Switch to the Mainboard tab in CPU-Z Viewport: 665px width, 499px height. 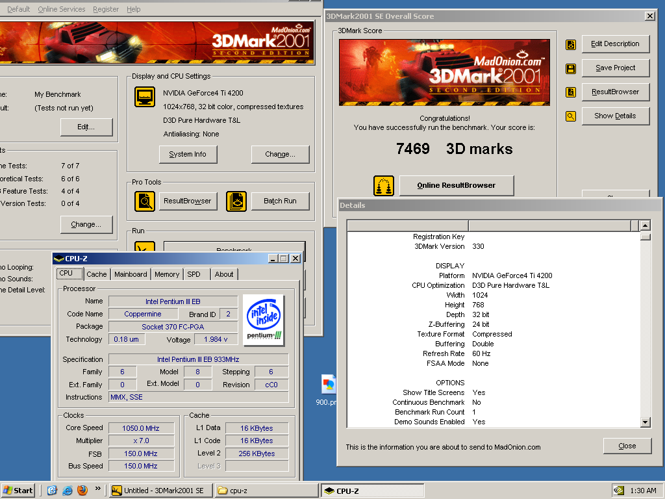point(131,274)
